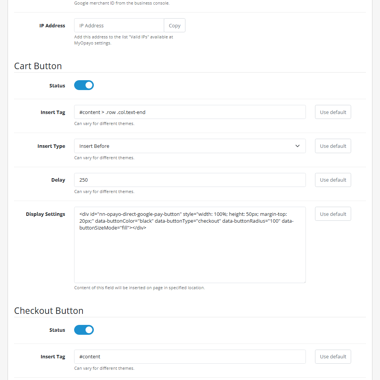The height and width of the screenshot is (380, 380).
Task: Toggle the Cart Button status switch
Action: pyautogui.click(x=84, y=85)
